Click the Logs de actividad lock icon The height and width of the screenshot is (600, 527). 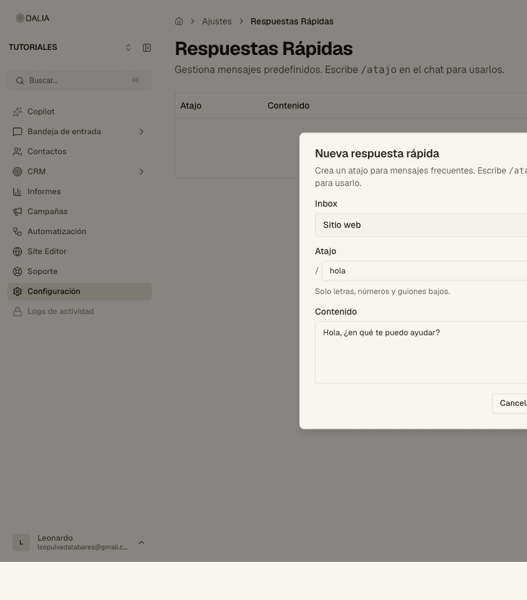click(17, 312)
